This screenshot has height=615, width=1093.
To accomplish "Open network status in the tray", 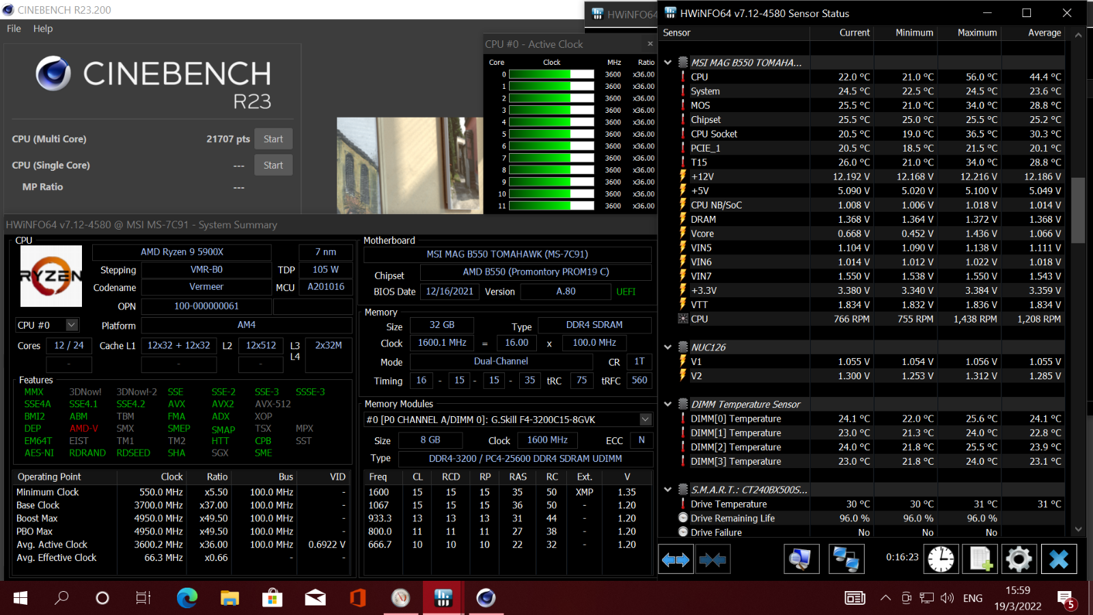I will click(x=926, y=598).
